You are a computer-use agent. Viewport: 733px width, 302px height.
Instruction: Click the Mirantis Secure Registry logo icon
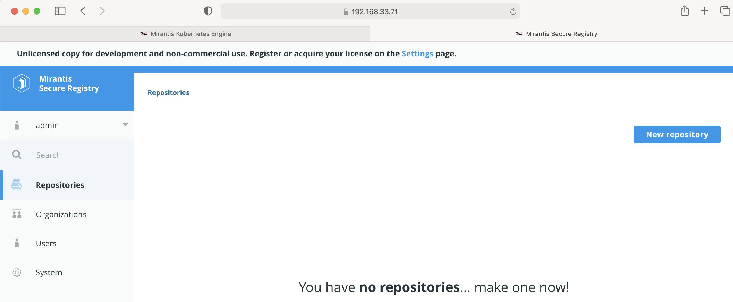tap(22, 83)
